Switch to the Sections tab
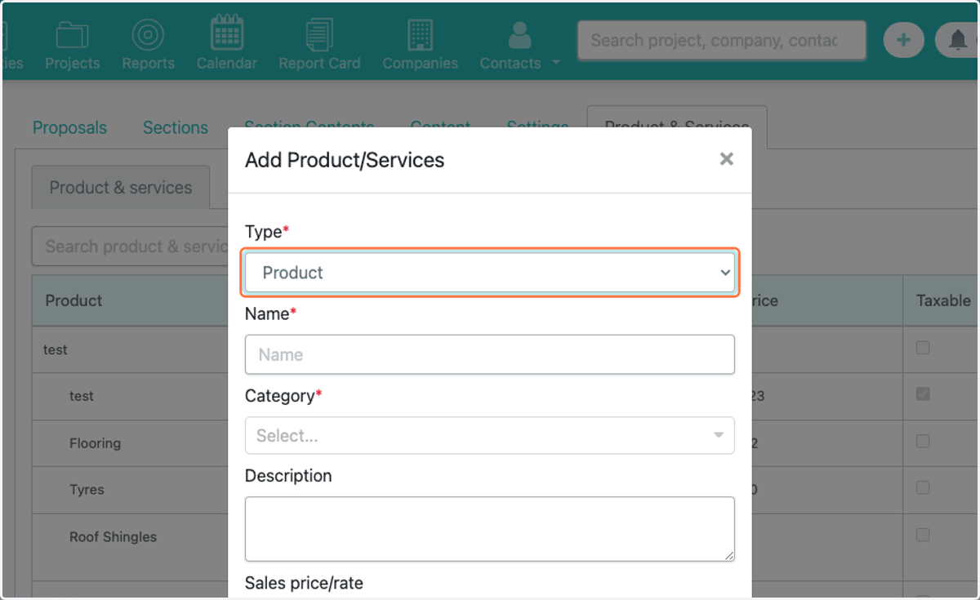This screenshot has width=980, height=600. coord(176,127)
